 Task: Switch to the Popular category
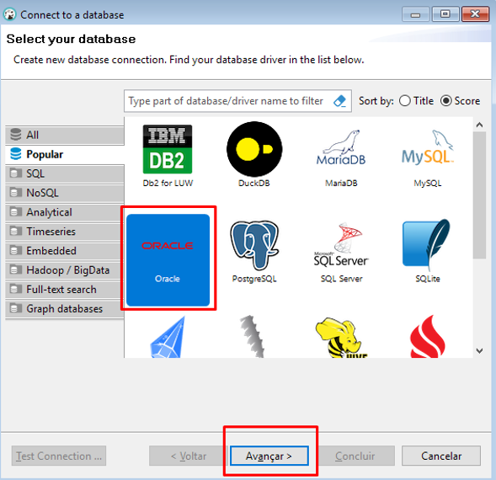65,154
